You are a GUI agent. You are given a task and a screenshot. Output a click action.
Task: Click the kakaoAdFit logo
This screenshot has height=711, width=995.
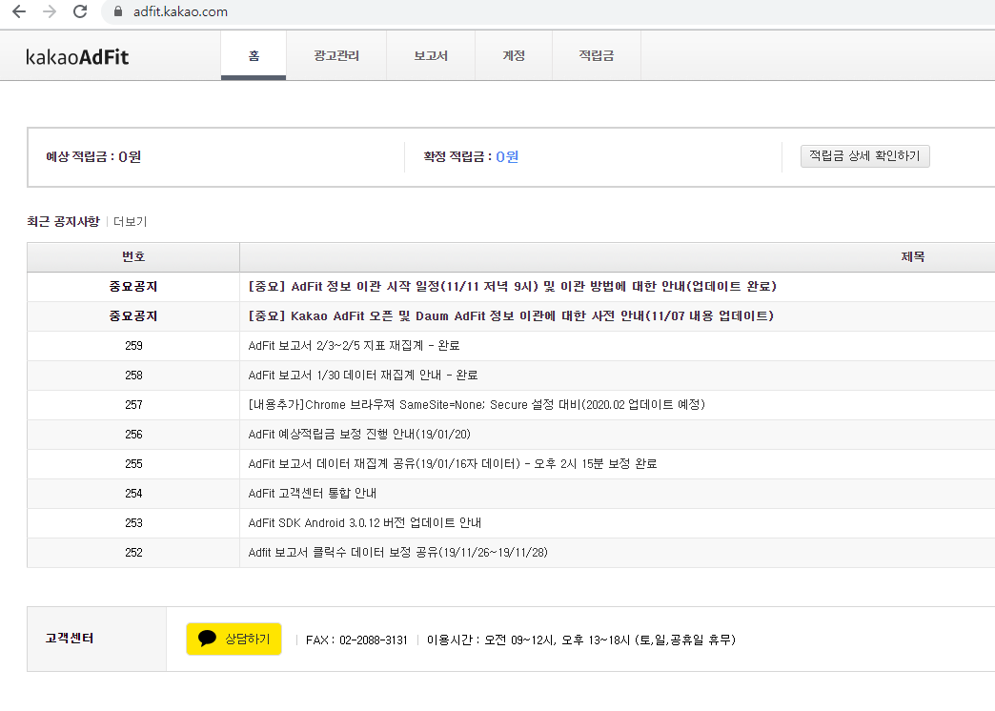(77, 57)
